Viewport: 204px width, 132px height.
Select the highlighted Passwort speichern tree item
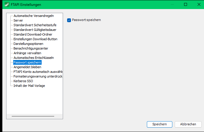[27, 62]
